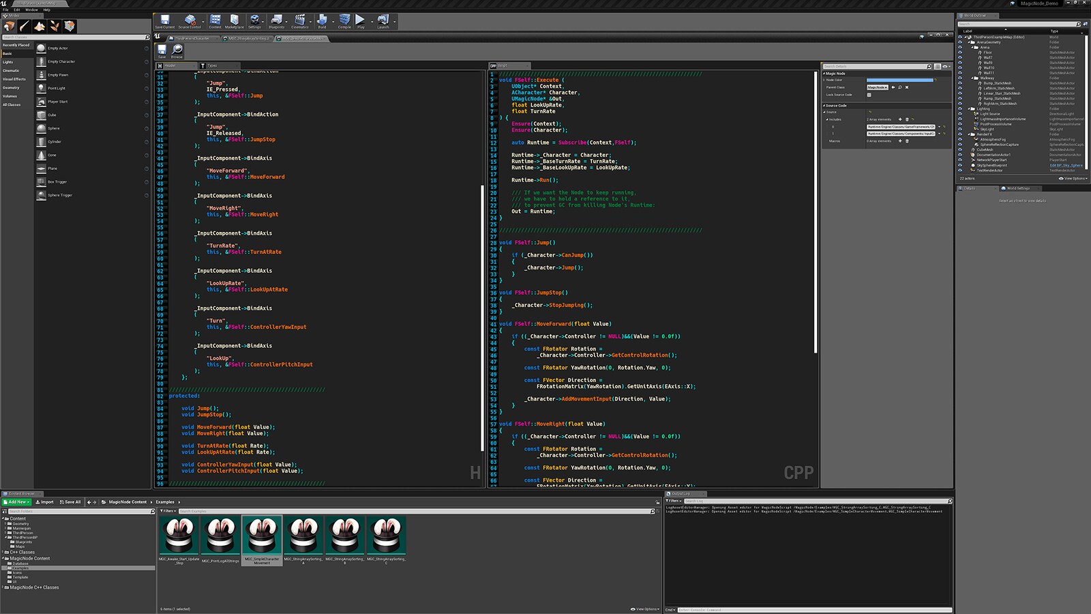
Task: Click the Cinematics toolbar icon
Action: 300,20
